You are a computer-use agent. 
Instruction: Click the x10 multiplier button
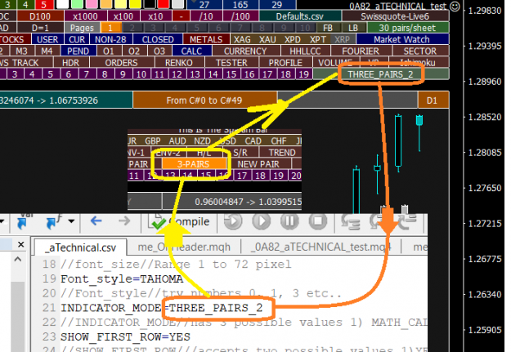155,16
